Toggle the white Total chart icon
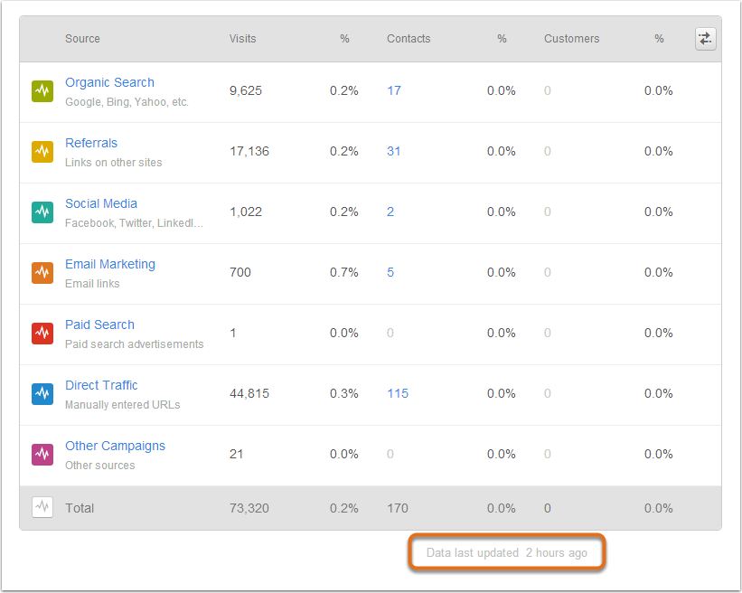This screenshot has height=593, width=742. [x=42, y=507]
